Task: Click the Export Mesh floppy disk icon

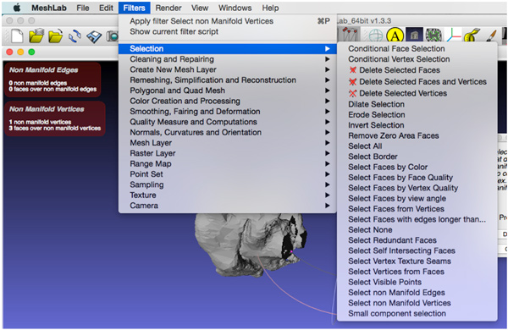Action: click(x=94, y=36)
